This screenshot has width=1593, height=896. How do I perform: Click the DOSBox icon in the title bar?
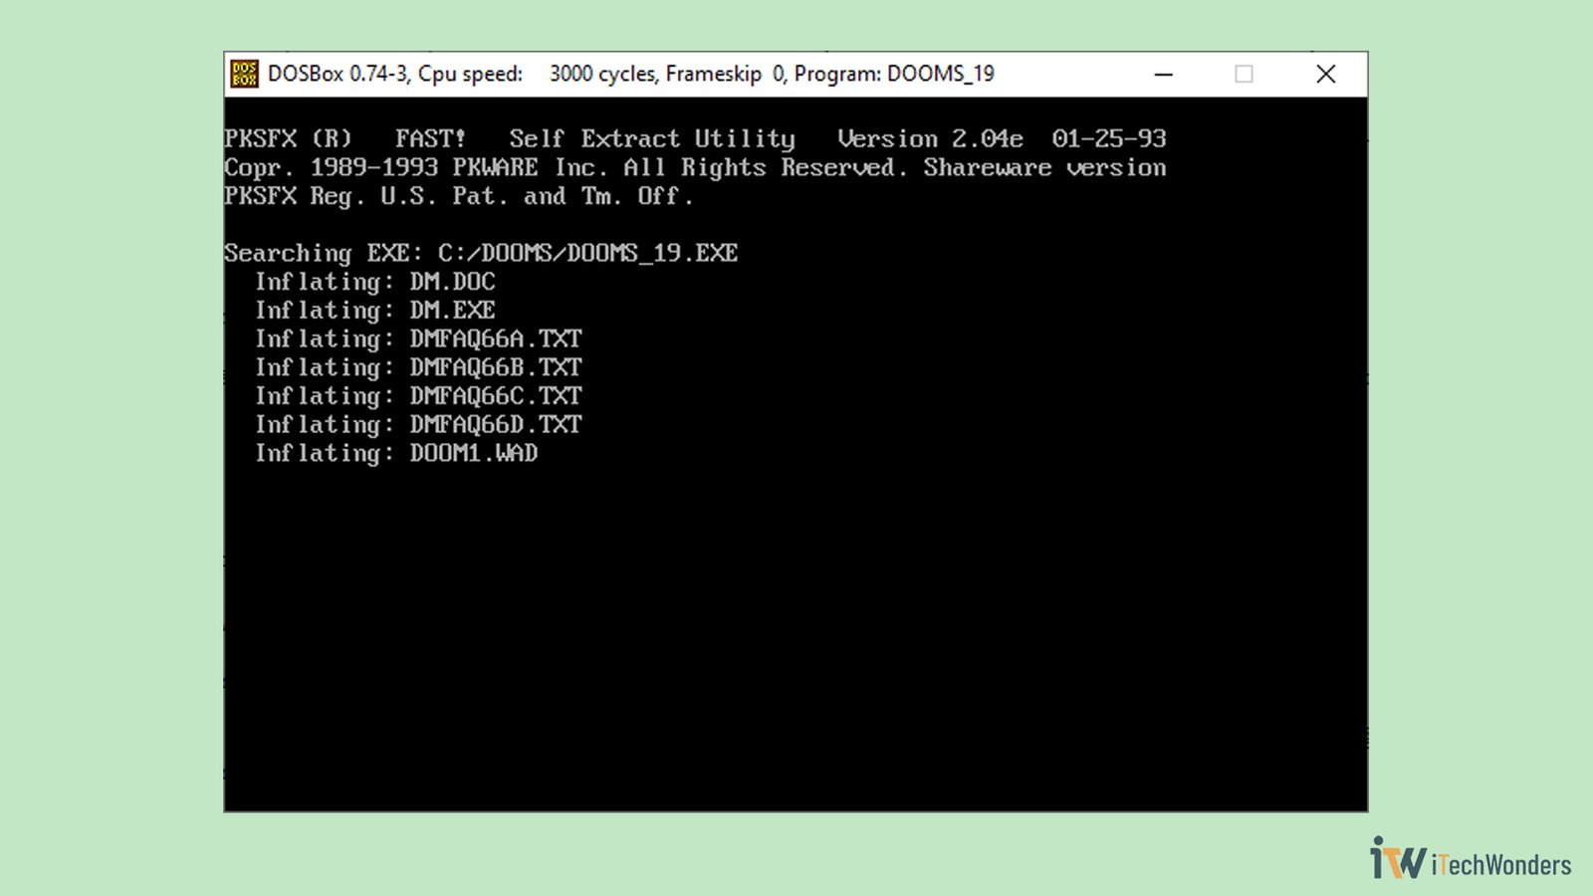click(244, 74)
